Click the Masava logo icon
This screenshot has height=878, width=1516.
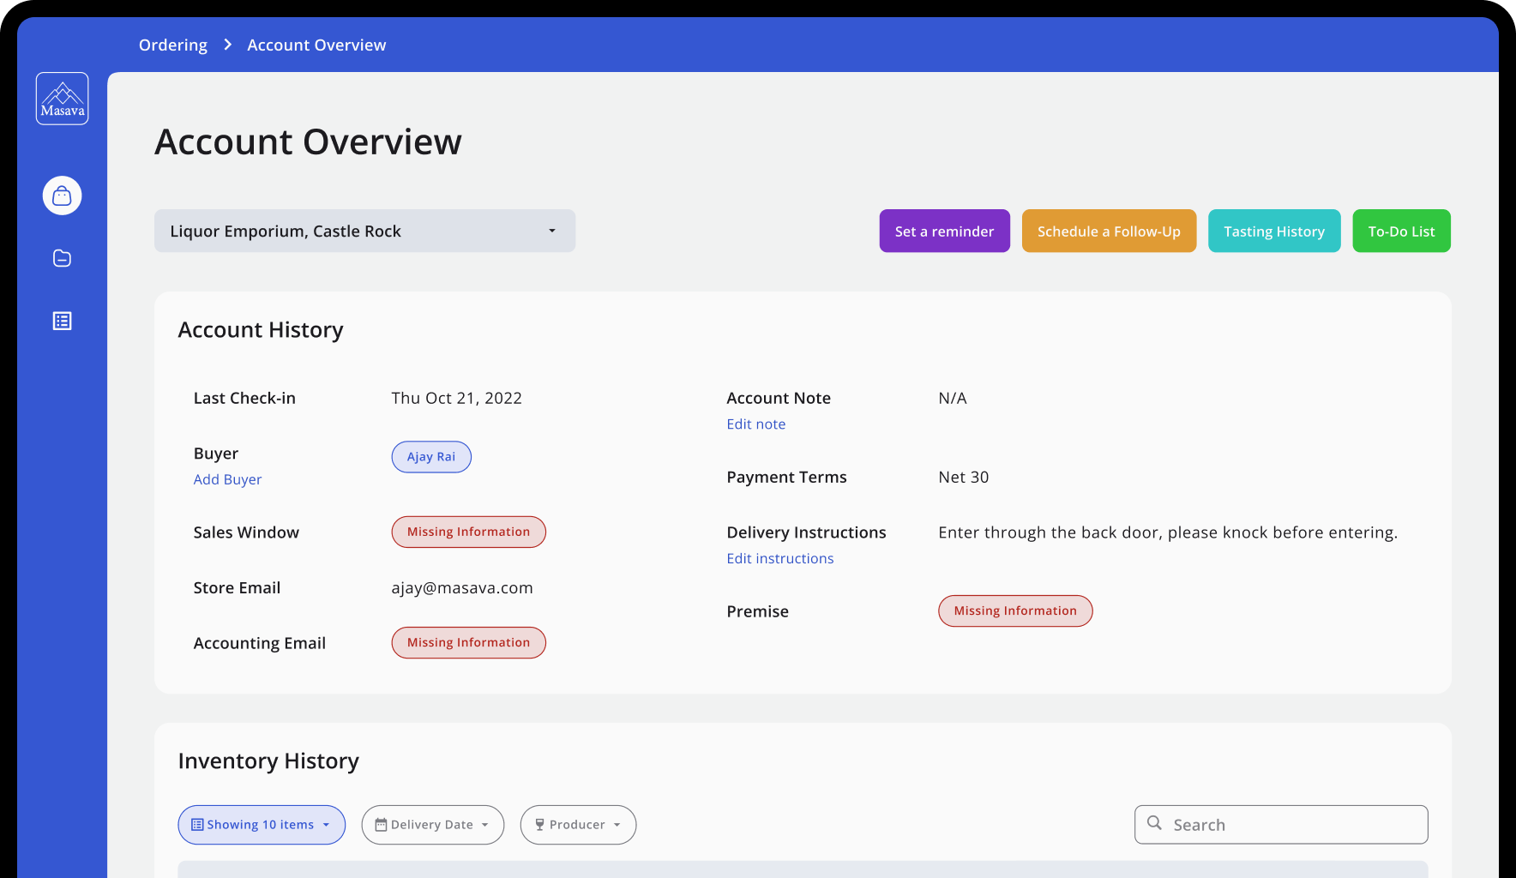click(x=62, y=99)
